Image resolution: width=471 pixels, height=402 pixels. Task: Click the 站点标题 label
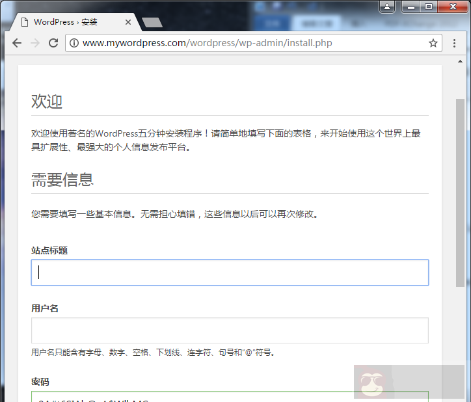point(49,250)
